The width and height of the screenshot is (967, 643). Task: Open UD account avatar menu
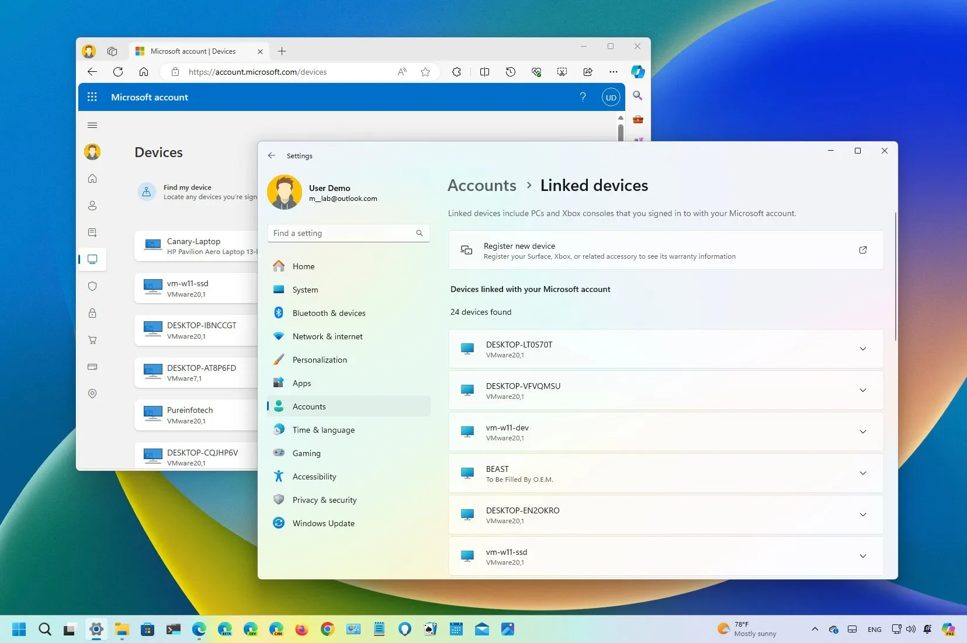pyautogui.click(x=611, y=98)
